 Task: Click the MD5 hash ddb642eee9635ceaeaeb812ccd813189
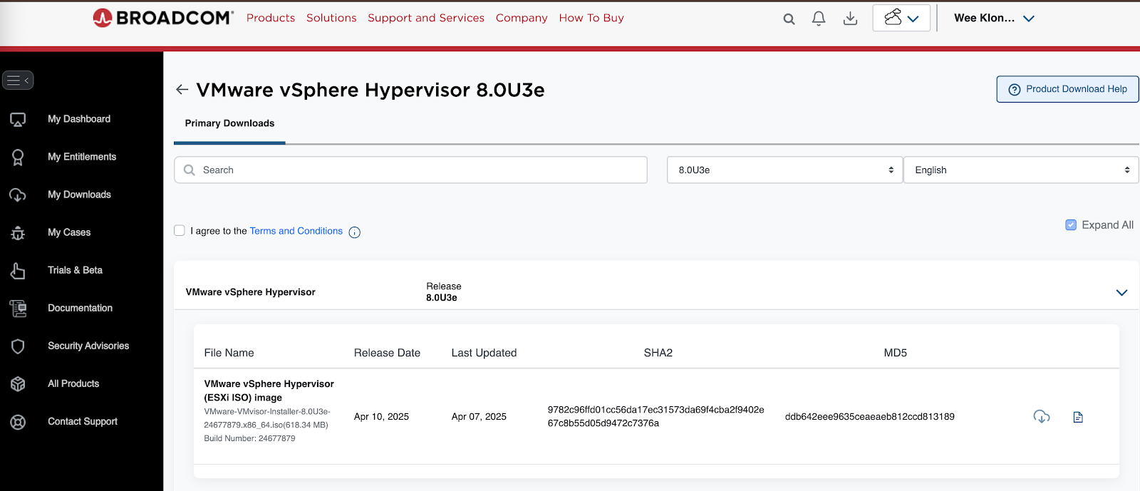click(x=870, y=417)
